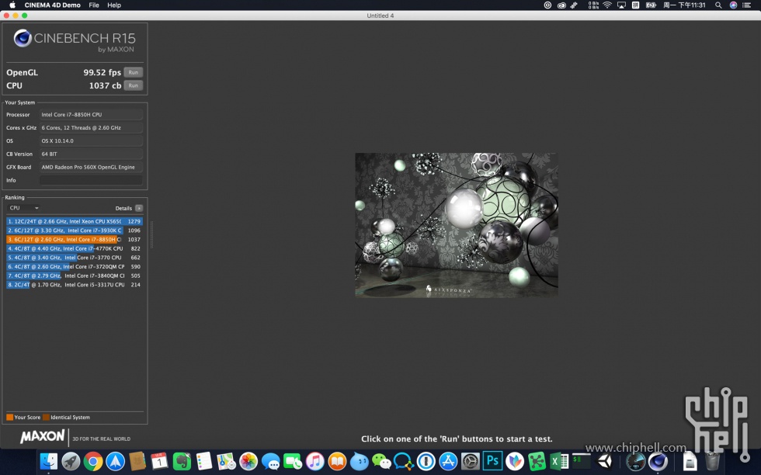
Task: Open Creative Cloud menu bar icon
Action: click(x=561, y=5)
